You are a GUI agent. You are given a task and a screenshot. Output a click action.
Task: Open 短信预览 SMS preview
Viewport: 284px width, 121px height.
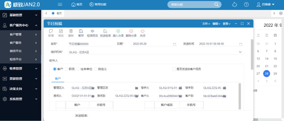(92, 33)
